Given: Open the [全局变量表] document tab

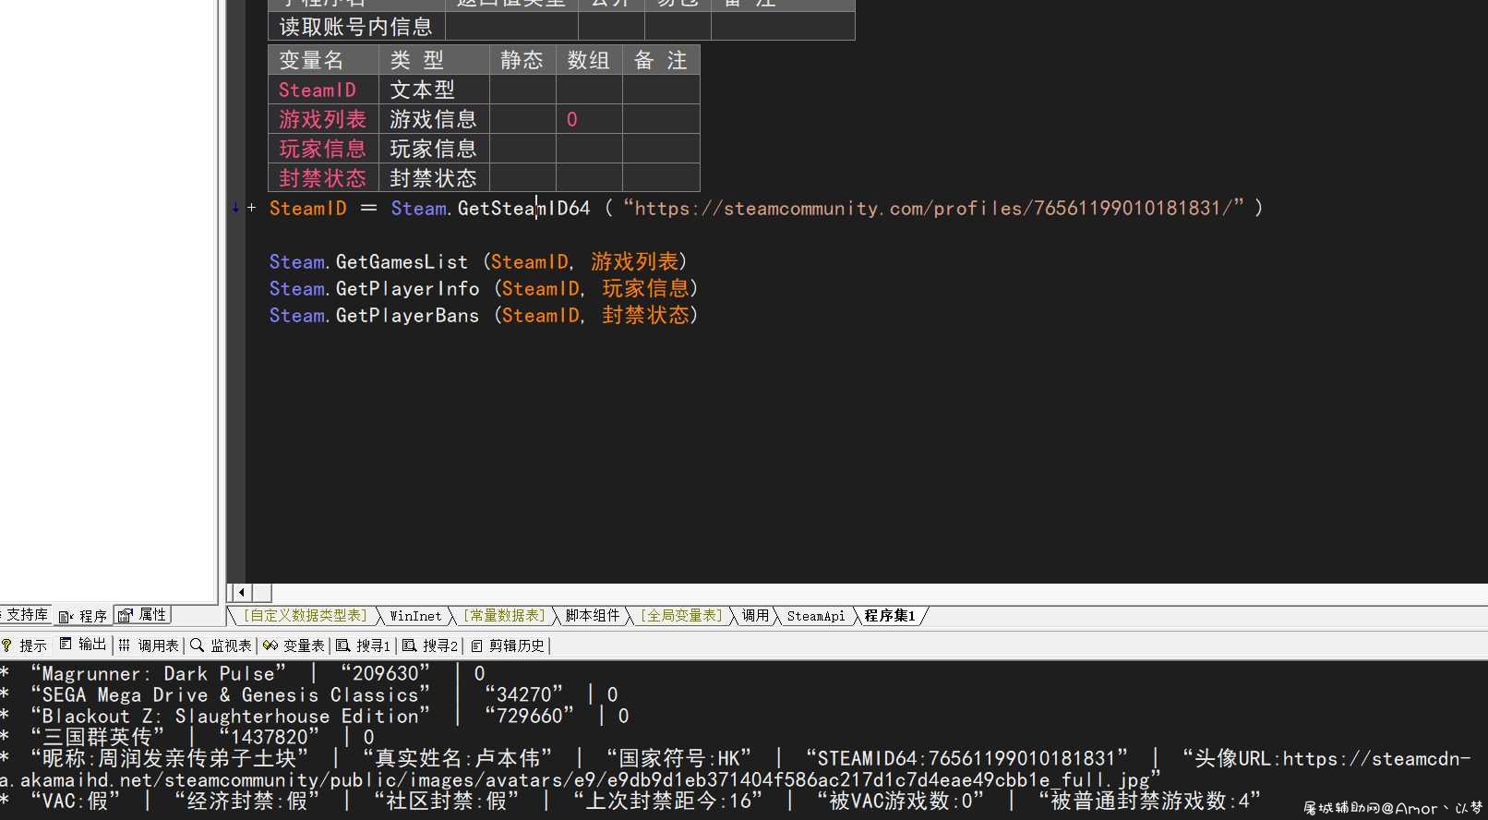Looking at the screenshot, I should (681, 615).
